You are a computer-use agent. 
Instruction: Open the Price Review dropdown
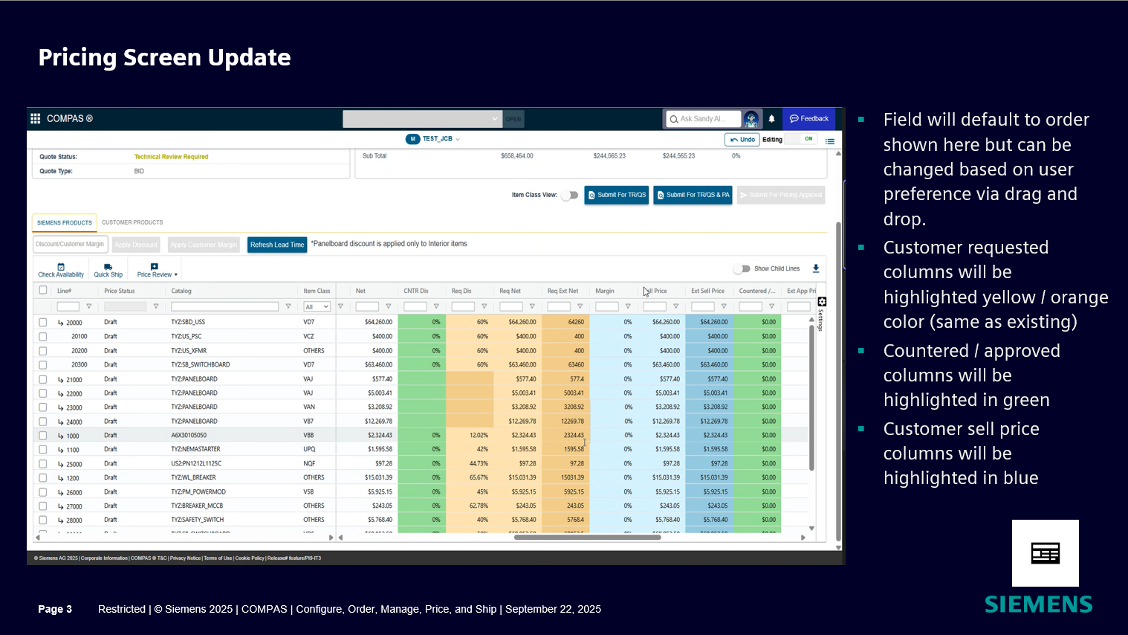[x=158, y=270]
